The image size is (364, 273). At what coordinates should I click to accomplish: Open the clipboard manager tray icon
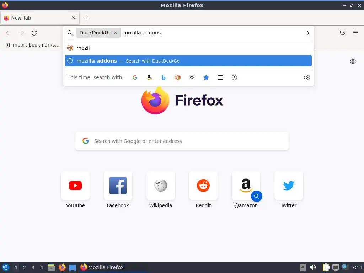pos(326,267)
